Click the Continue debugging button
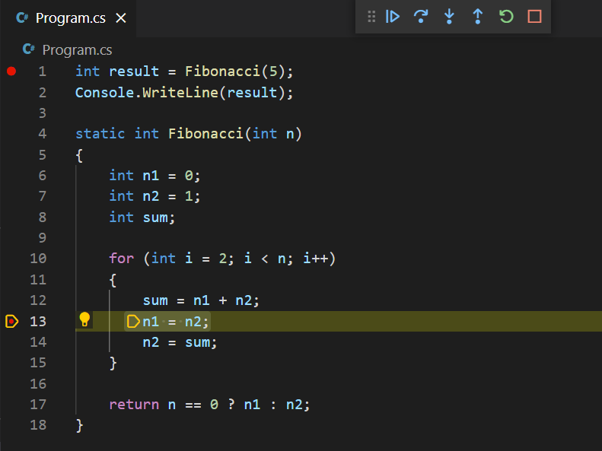This screenshot has height=451, width=602. pos(393,16)
